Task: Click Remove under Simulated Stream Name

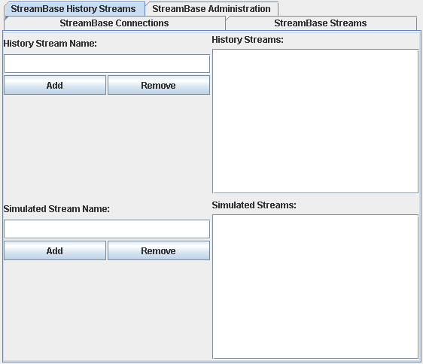Action: [159, 250]
